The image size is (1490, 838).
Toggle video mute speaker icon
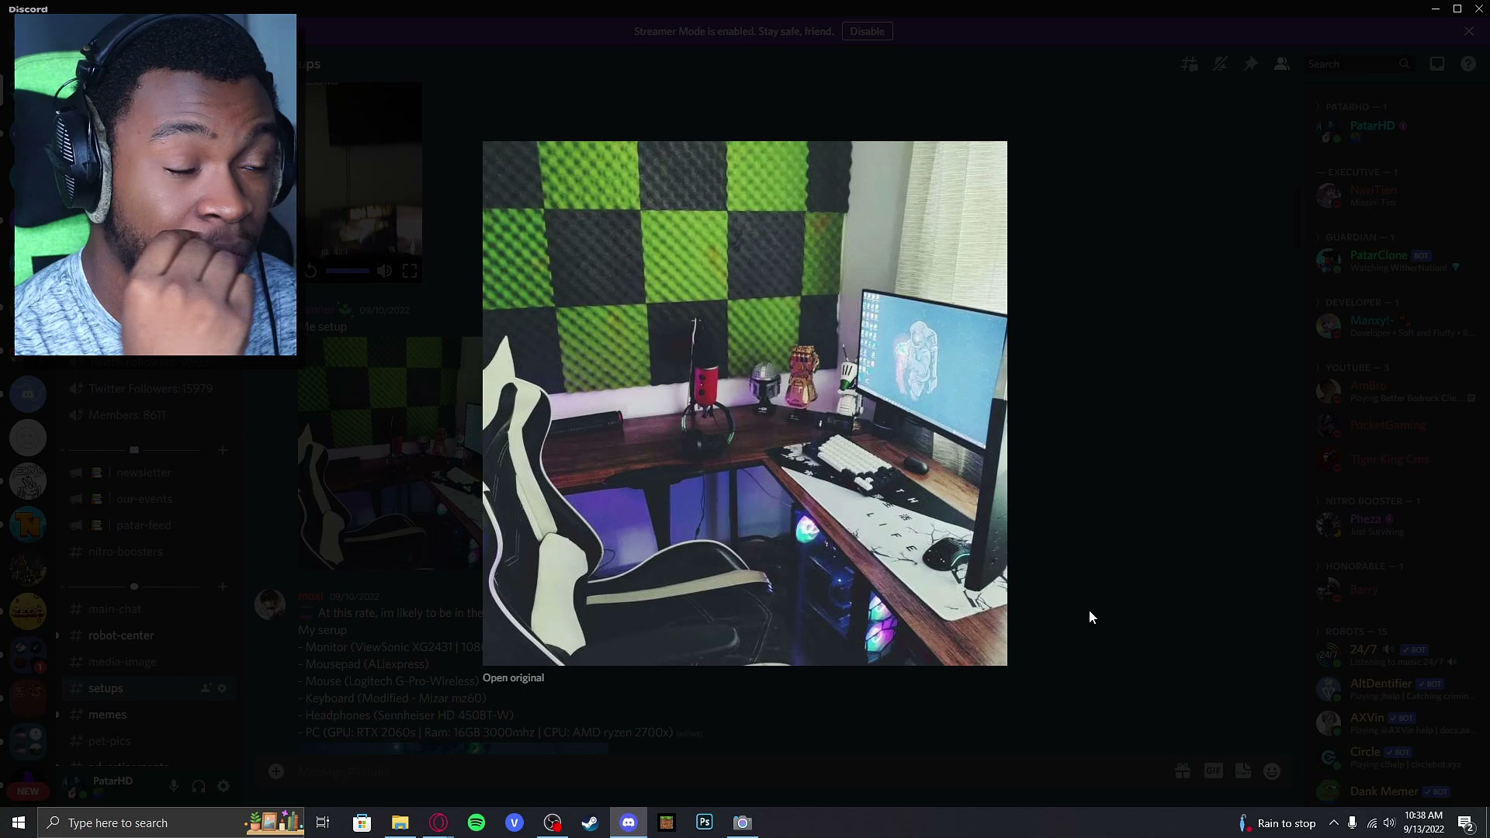coord(384,271)
